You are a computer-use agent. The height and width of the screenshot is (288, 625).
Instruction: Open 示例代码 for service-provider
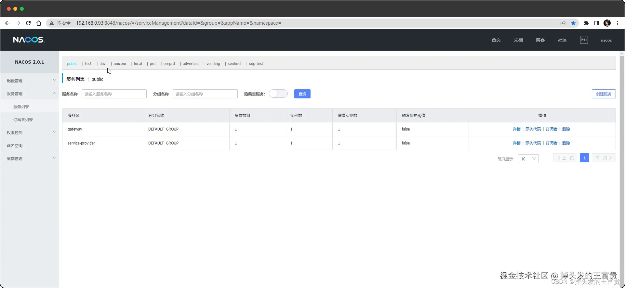click(533, 143)
